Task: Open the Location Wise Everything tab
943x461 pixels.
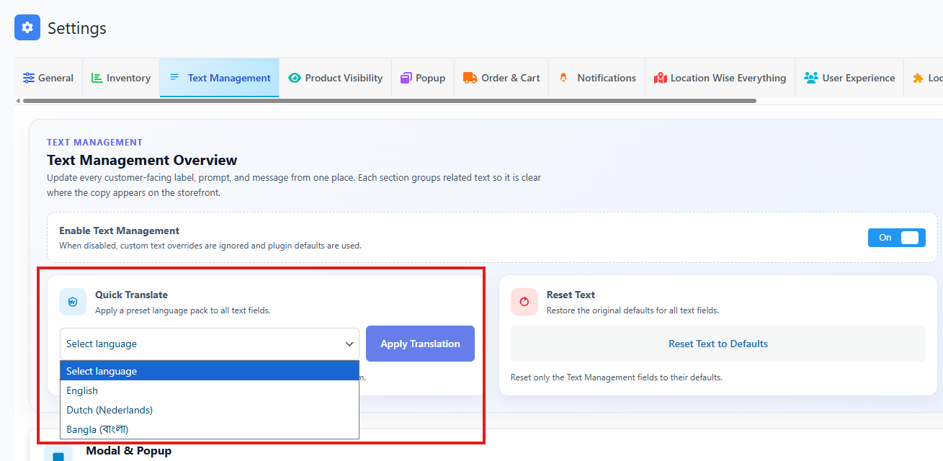Action: 720,78
